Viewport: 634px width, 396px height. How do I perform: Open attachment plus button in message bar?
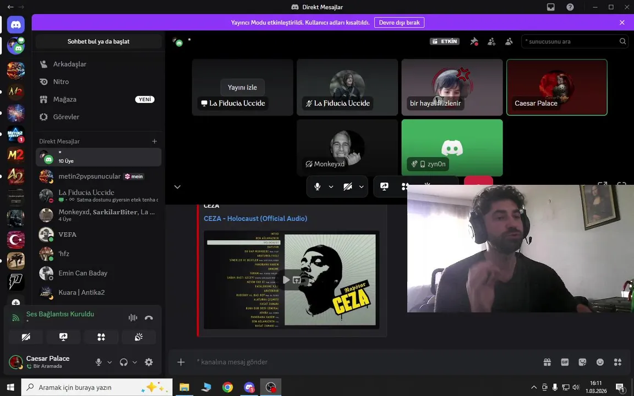(181, 362)
